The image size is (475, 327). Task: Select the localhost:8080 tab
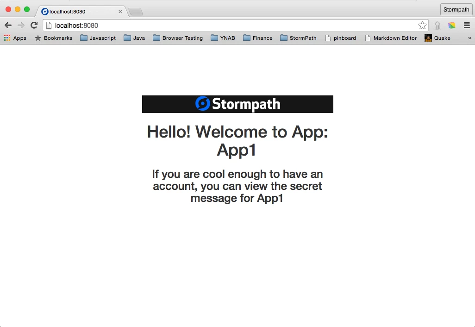click(x=82, y=12)
